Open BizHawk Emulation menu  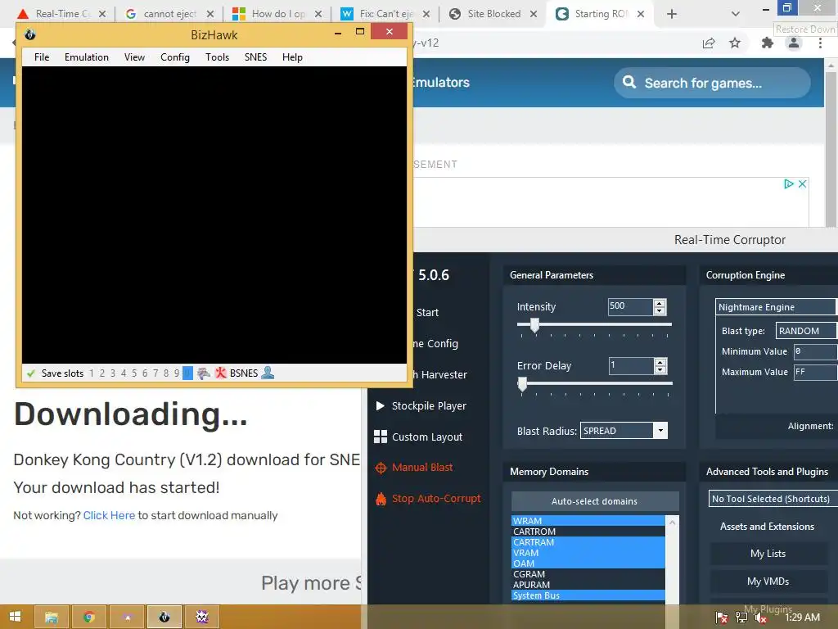87,57
